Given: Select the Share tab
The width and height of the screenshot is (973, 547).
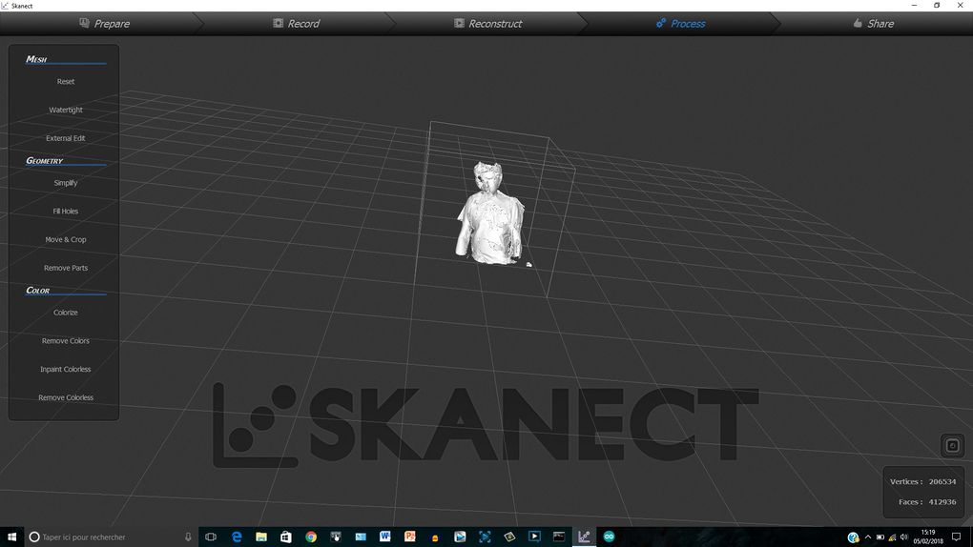Looking at the screenshot, I should pos(872,23).
